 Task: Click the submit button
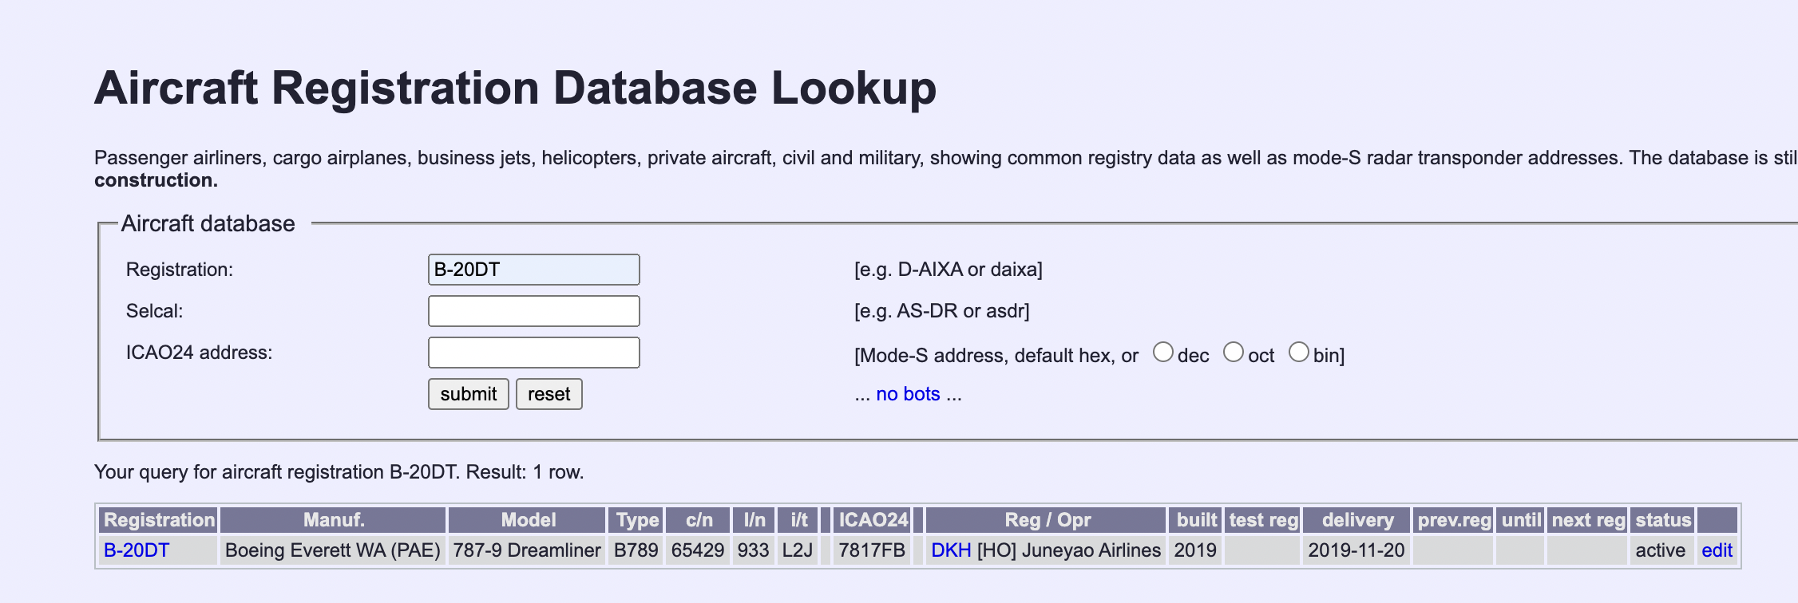click(x=468, y=394)
